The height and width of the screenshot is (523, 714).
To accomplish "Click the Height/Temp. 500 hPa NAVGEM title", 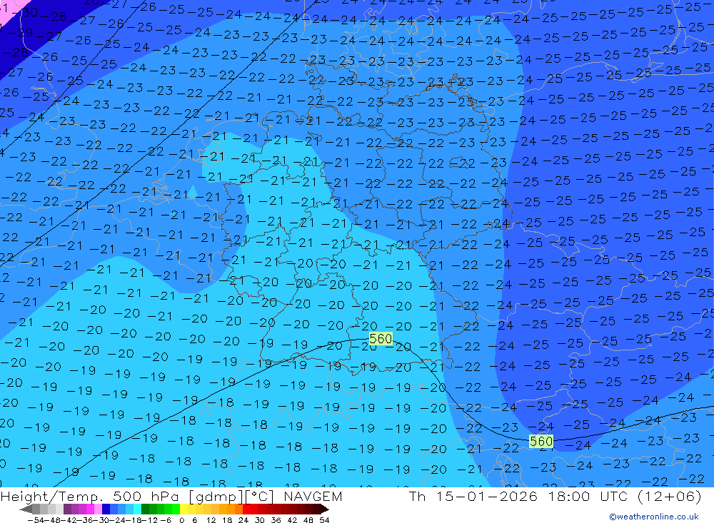I will click(x=171, y=496).
